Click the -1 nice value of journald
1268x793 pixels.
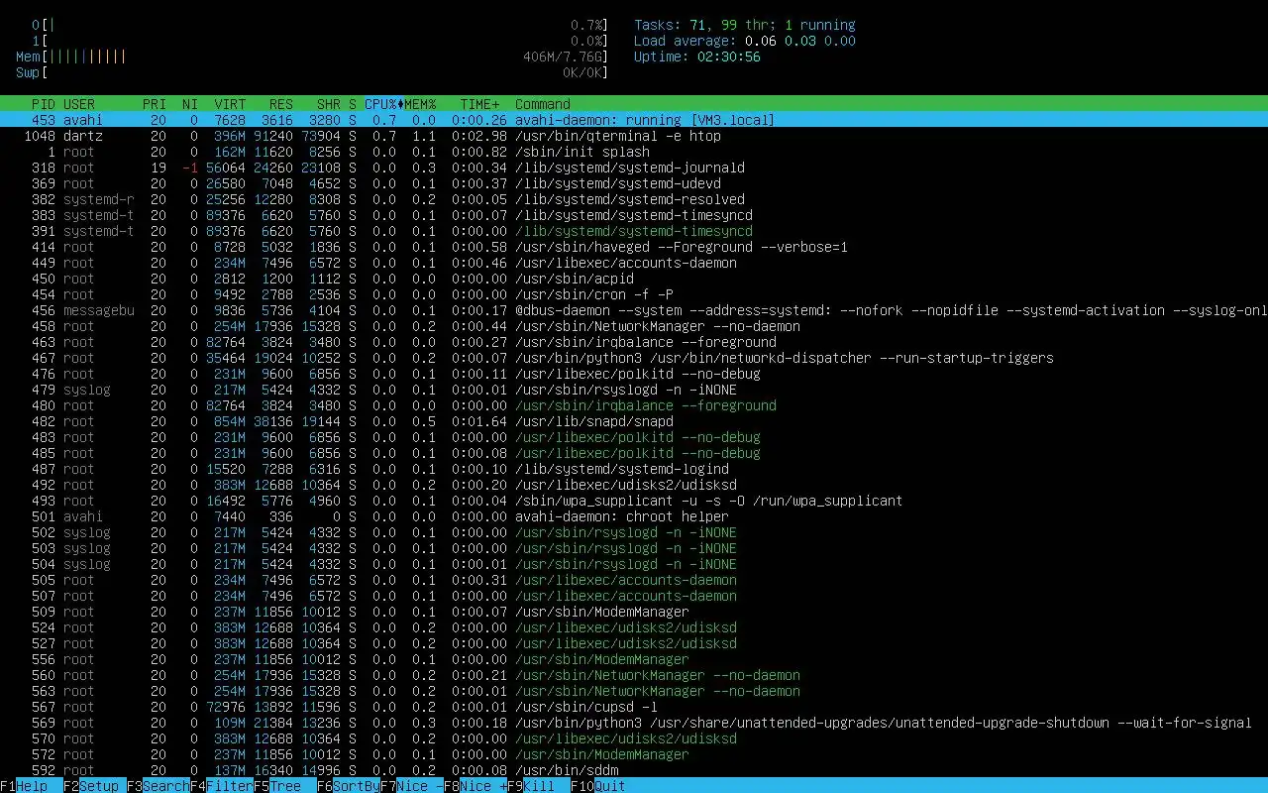click(190, 168)
